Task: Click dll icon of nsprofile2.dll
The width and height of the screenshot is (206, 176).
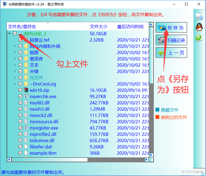Action: click(26, 134)
